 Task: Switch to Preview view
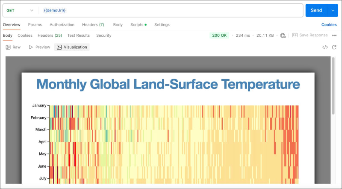click(39, 47)
